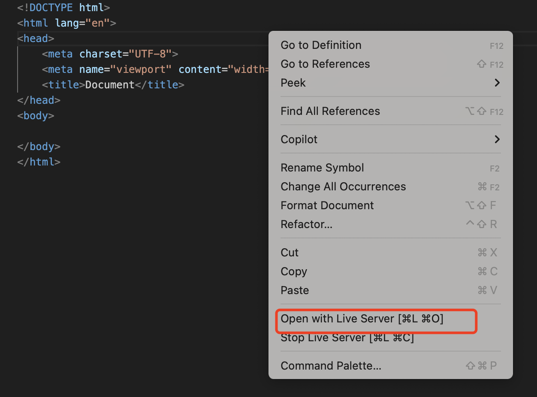Viewport: 537px width, 397px height.
Task: Expand the Peek submenu arrow
Action: coord(497,83)
